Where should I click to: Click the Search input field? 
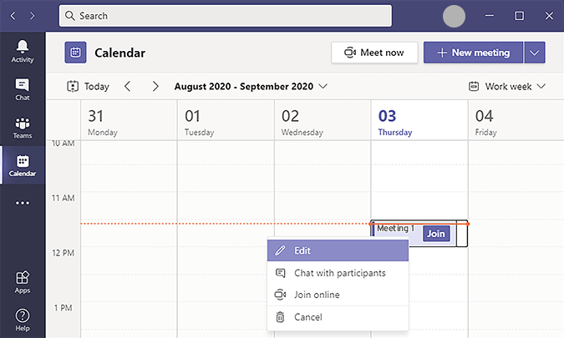tap(226, 16)
